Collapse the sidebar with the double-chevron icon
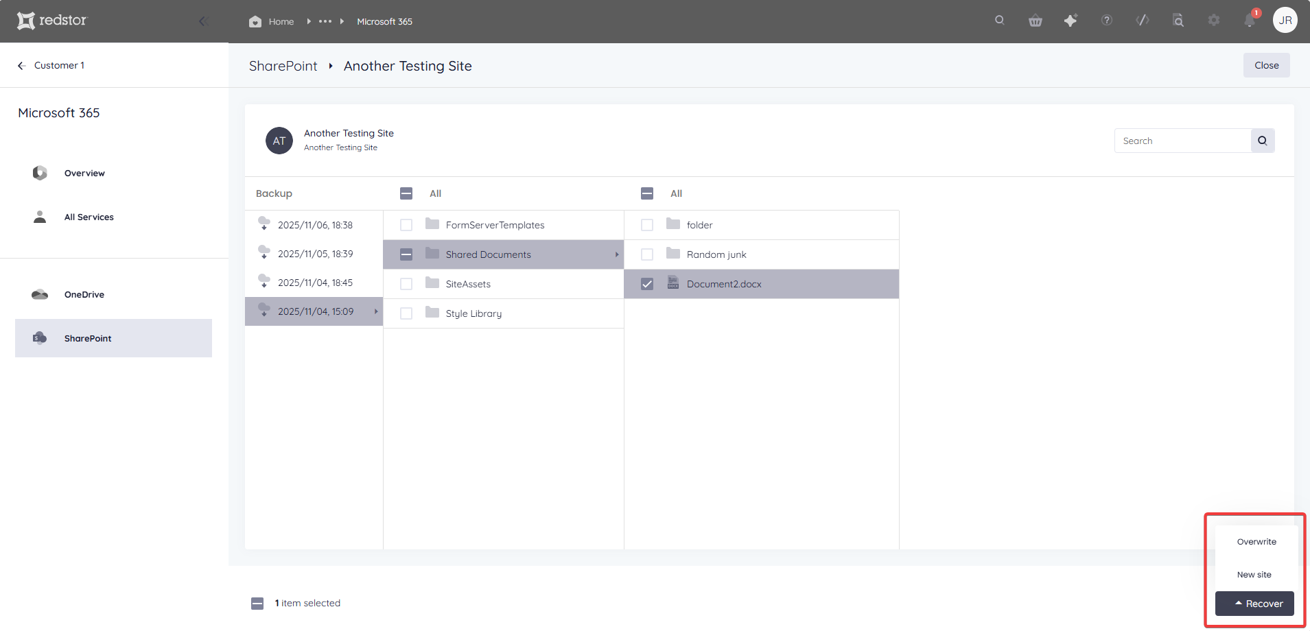Screen dimensions: 1310x631 [203, 21]
